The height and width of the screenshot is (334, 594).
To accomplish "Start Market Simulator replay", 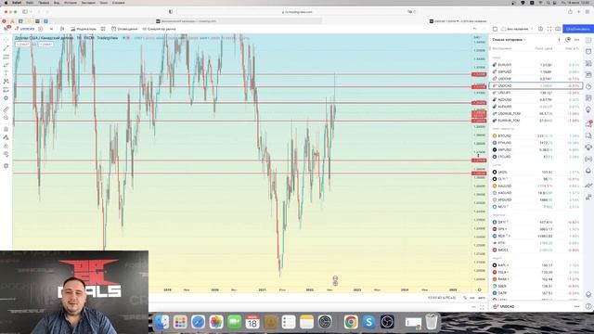I will tap(159, 29).
